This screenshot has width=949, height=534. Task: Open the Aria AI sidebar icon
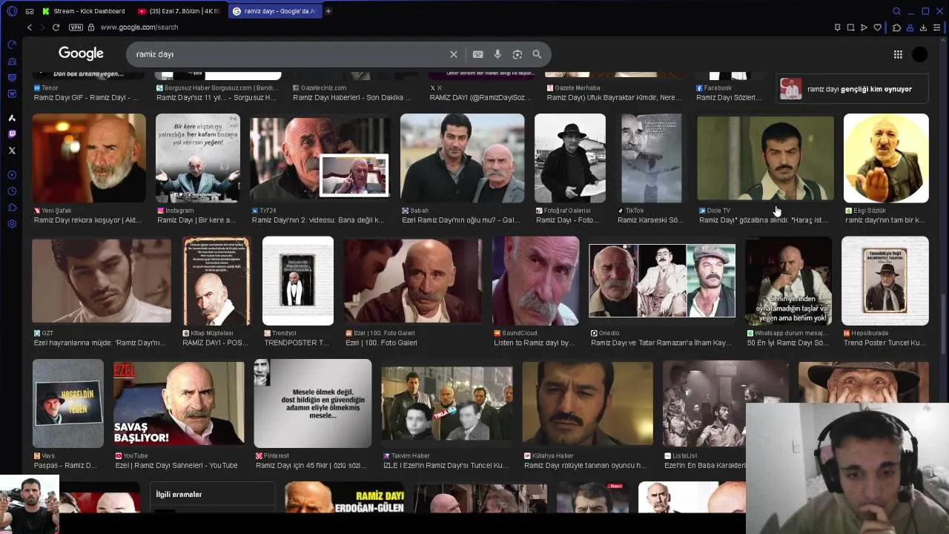point(12,118)
